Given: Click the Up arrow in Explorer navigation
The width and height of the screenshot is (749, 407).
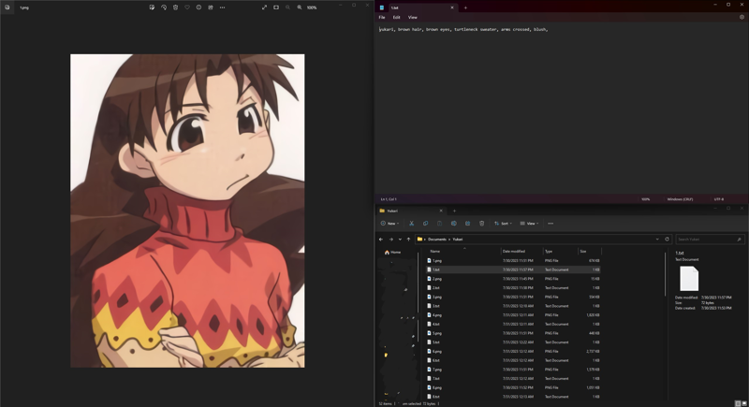Looking at the screenshot, I should 408,239.
